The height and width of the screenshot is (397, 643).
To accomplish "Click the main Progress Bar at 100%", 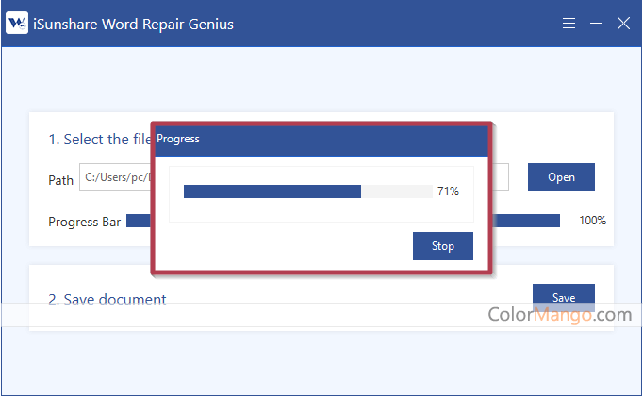I will pos(528,221).
